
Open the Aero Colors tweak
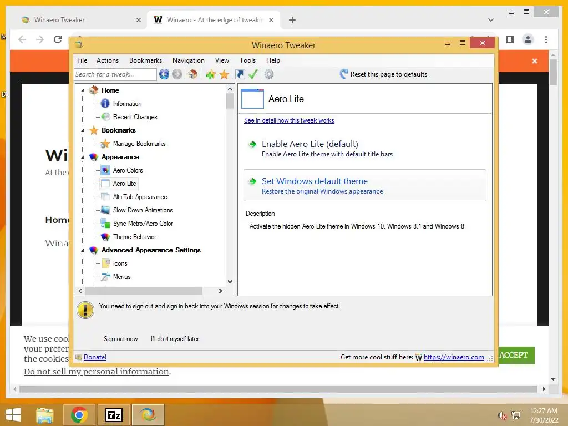[128, 170]
